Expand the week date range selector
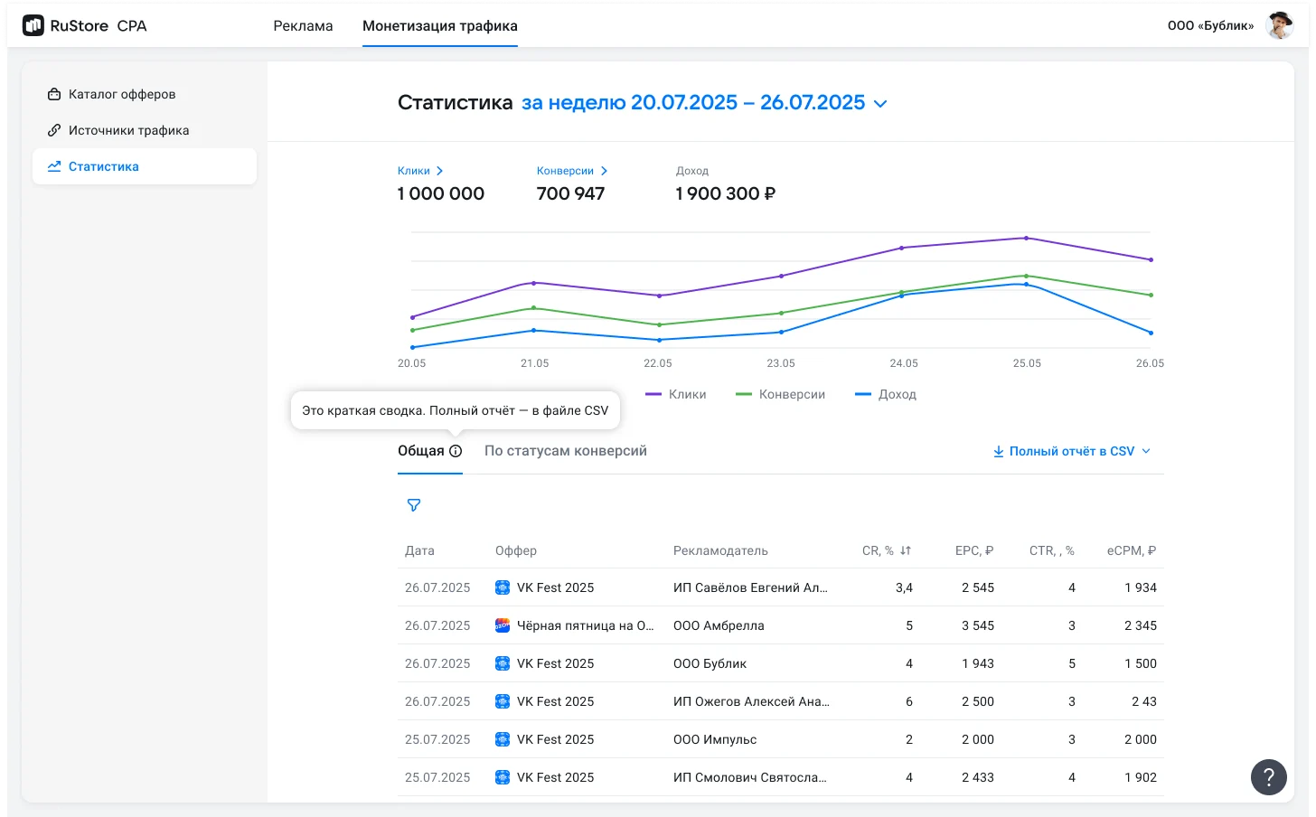The height and width of the screenshot is (817, 1316). (x=704, y=103)
